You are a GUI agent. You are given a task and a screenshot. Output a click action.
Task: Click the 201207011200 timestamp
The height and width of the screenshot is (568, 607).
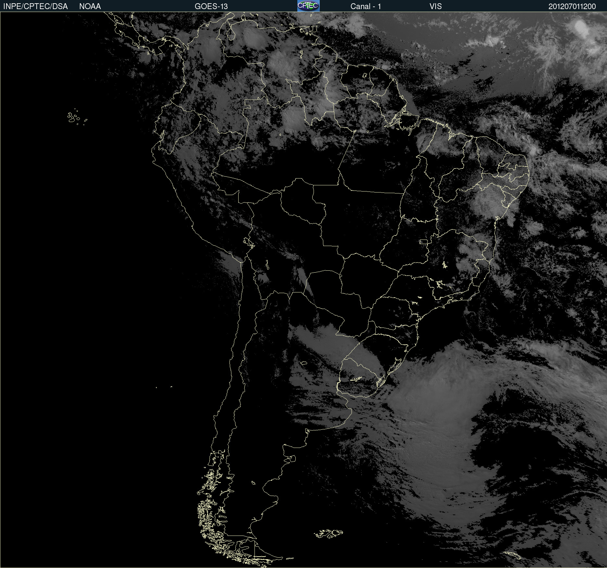[x=572, y=6]
